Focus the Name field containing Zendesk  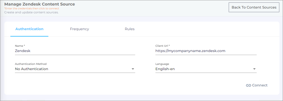(75, 51)
